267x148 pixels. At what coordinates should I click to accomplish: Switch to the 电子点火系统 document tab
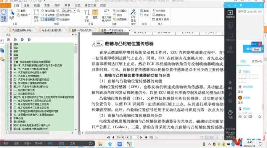point(51,30)
